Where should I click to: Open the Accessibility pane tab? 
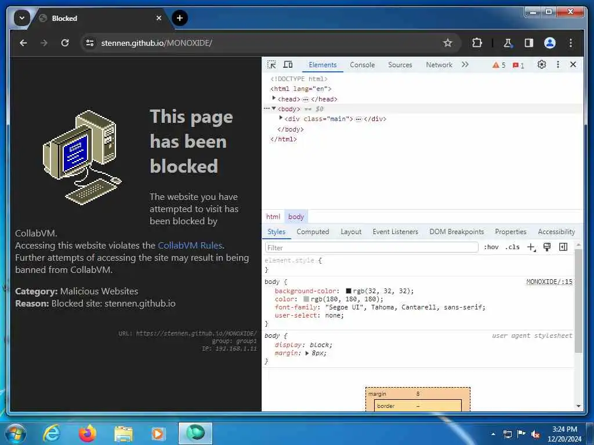coord(556,232)
